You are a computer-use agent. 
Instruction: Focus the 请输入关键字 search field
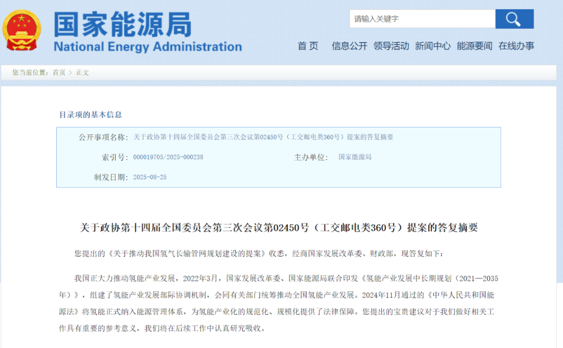click(421, 19)
